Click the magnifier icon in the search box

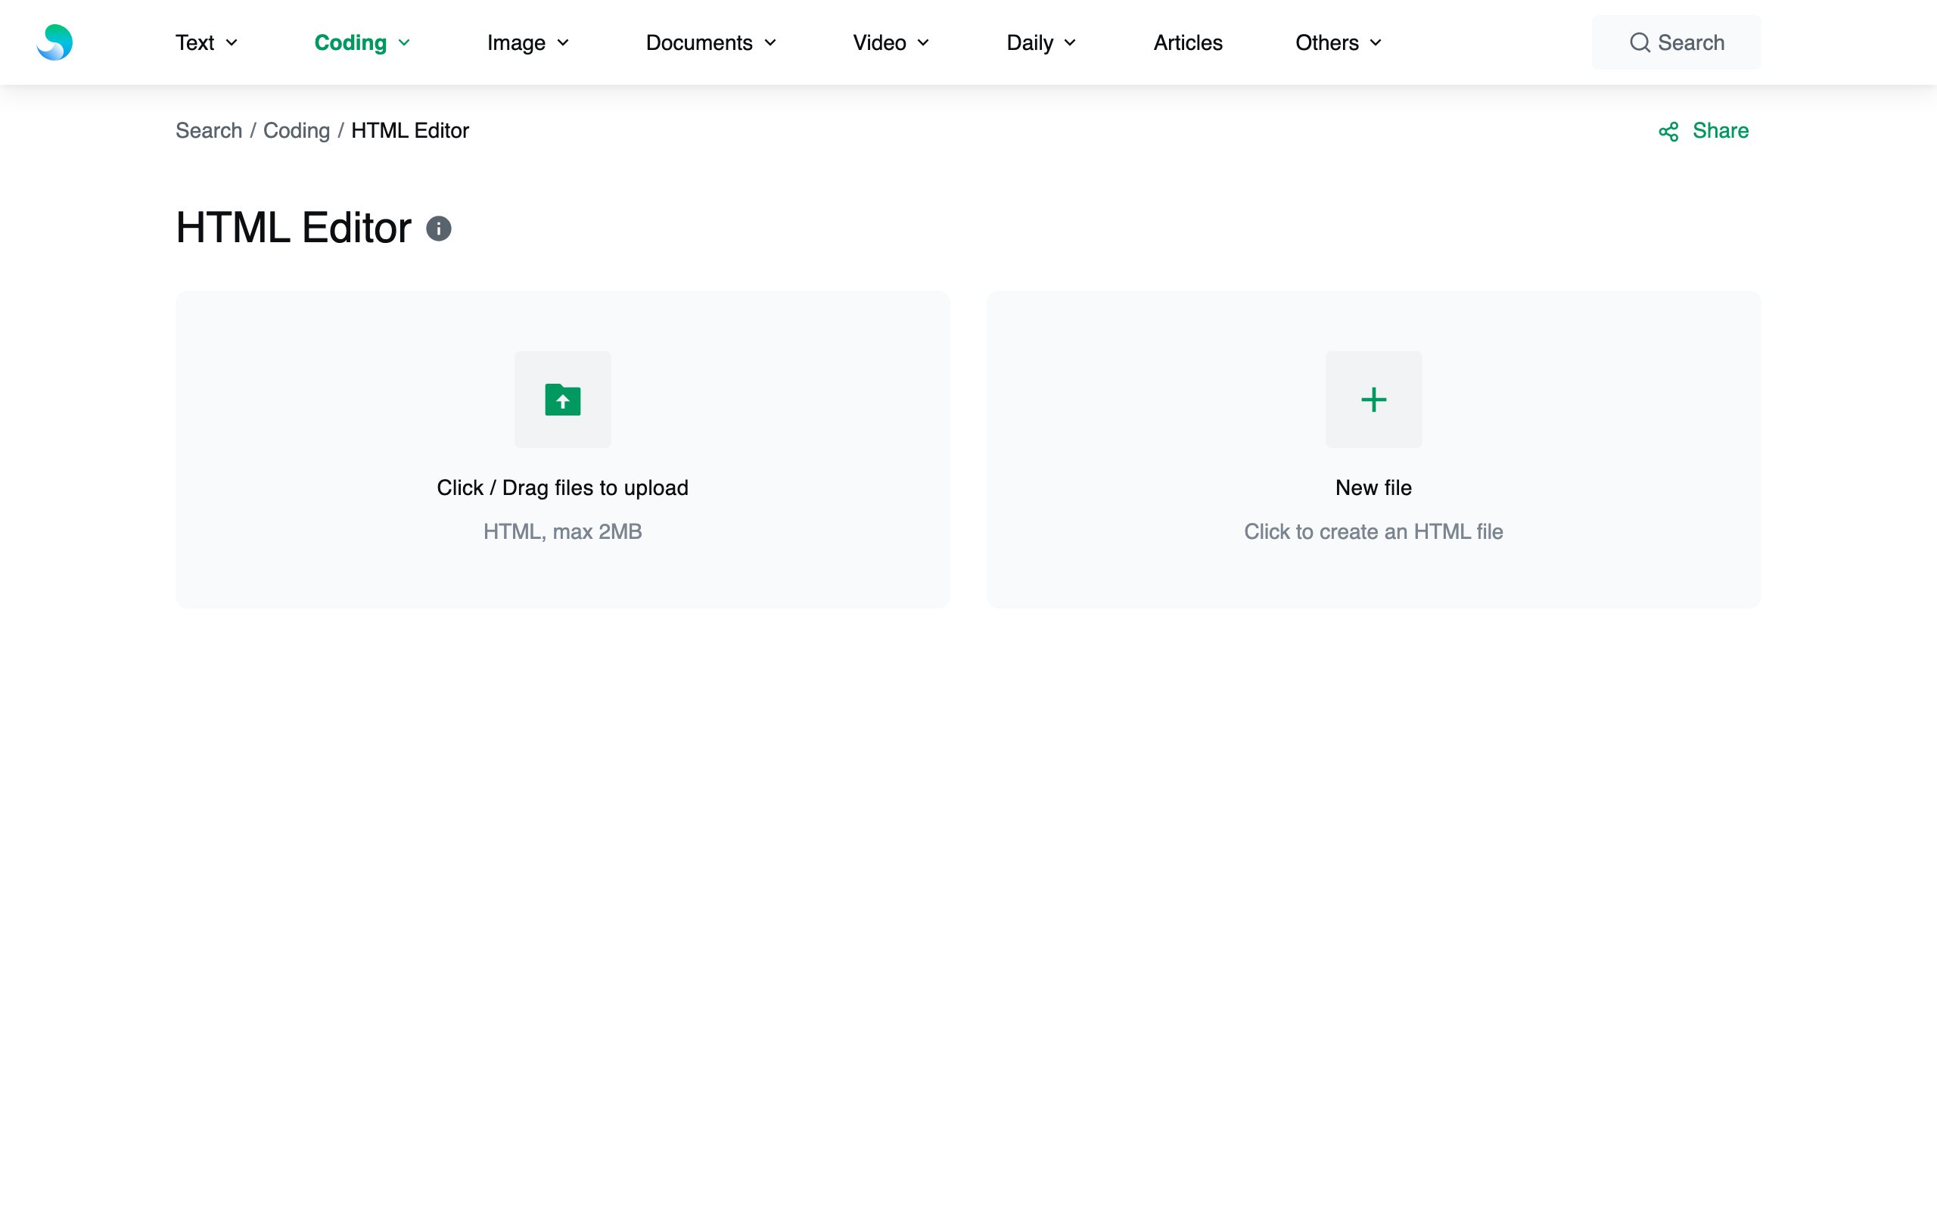1640,42
